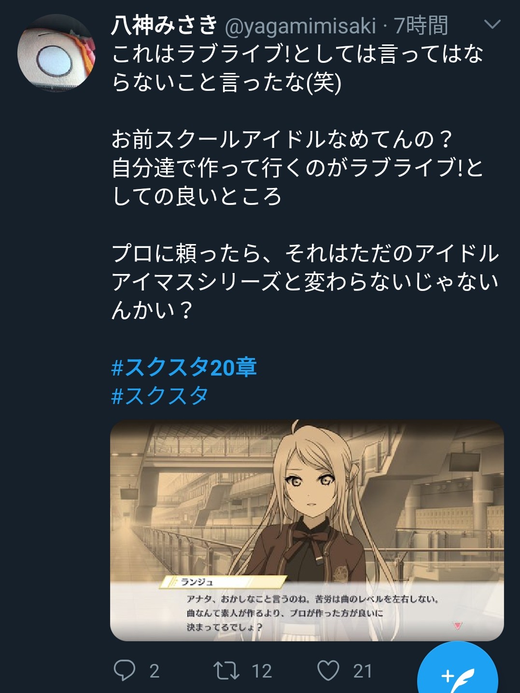Like the tweet with the heart icon

pos(328,671)
